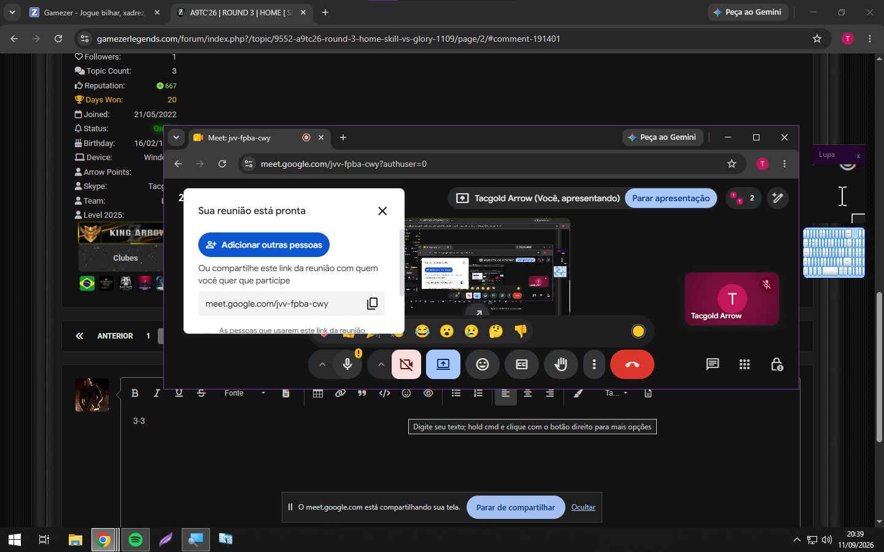
Task: Insert a table in the forum editor
Action: tap(318, 393)
